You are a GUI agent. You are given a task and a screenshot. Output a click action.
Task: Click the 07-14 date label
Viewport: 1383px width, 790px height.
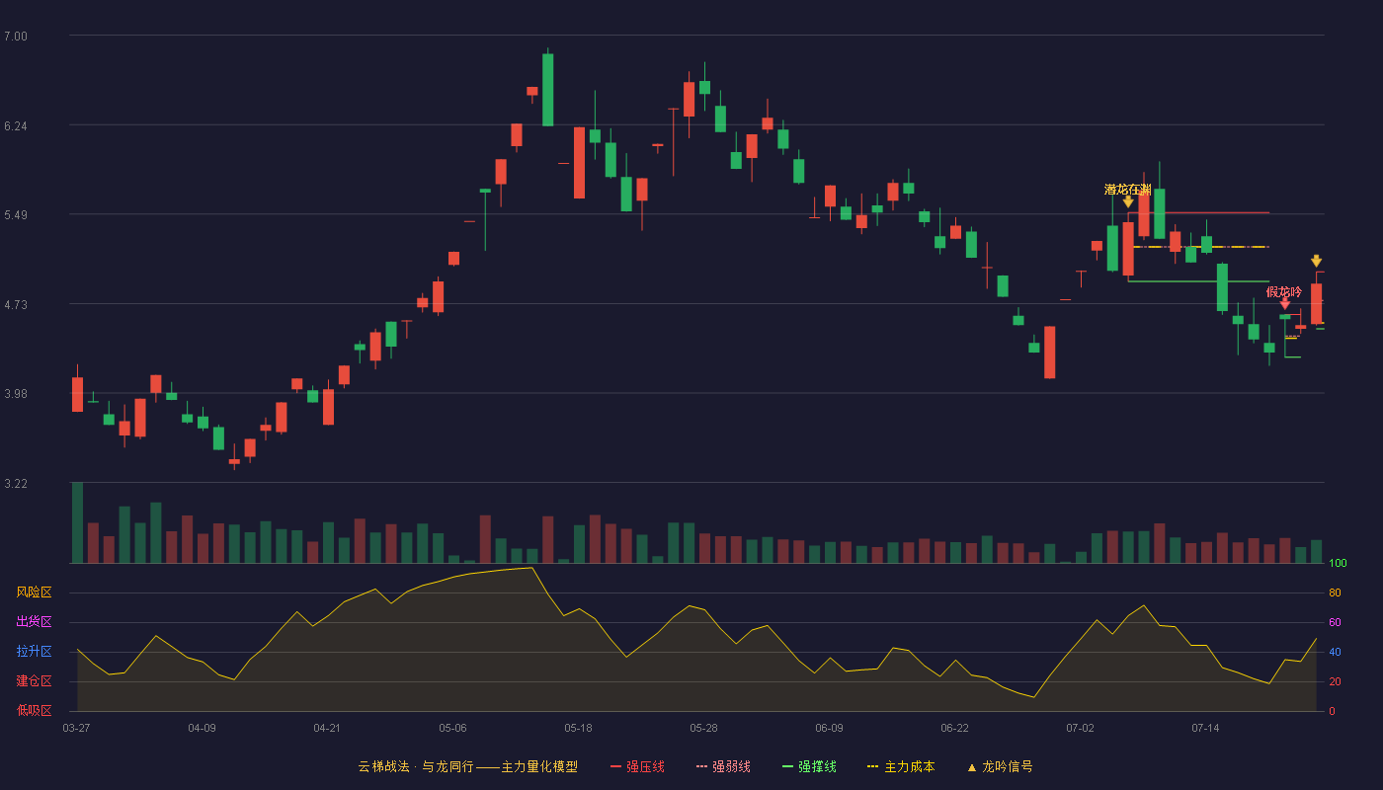click(1205, 728)
